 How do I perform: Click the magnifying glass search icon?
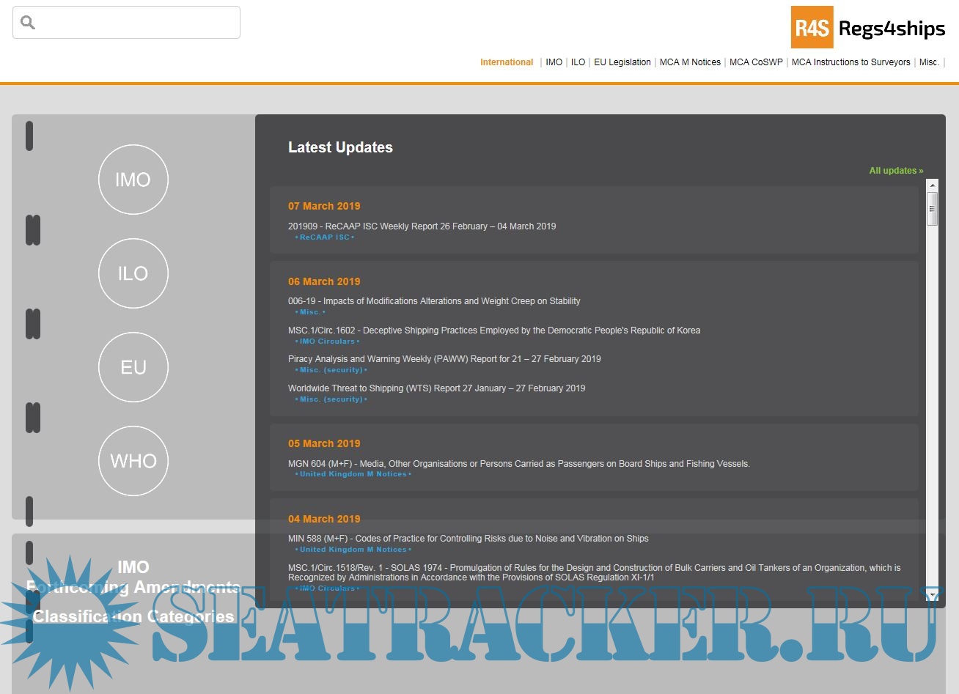pyautogui.click(x=28, y=23)
